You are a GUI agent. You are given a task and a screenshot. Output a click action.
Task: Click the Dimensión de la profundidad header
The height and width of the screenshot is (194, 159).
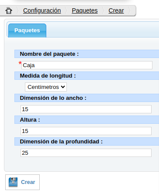click(x=61, y=142)
